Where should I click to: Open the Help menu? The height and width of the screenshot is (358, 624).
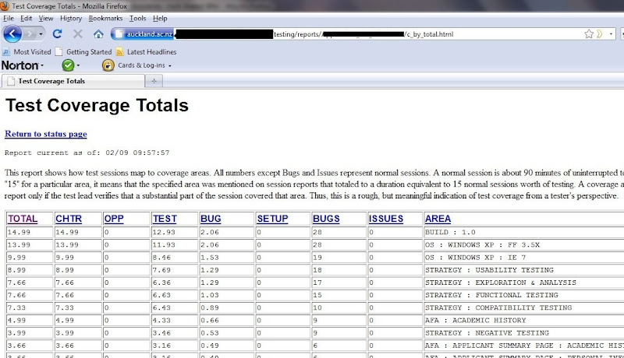click(160, 18)
